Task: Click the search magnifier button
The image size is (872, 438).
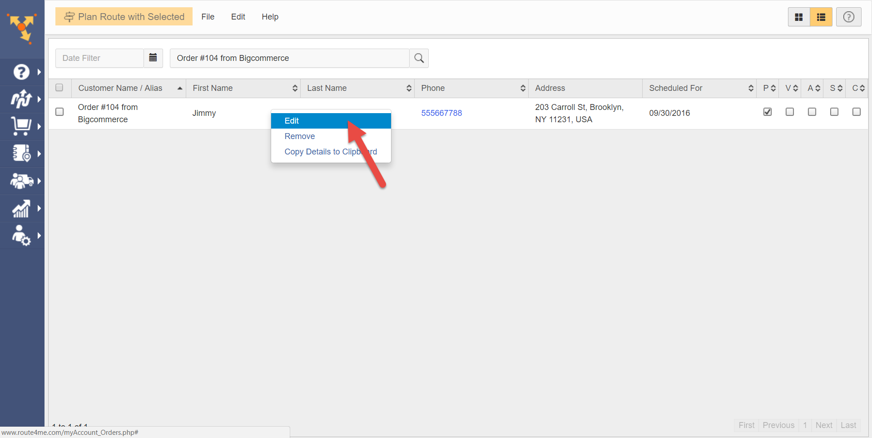Action: (419, 58)
